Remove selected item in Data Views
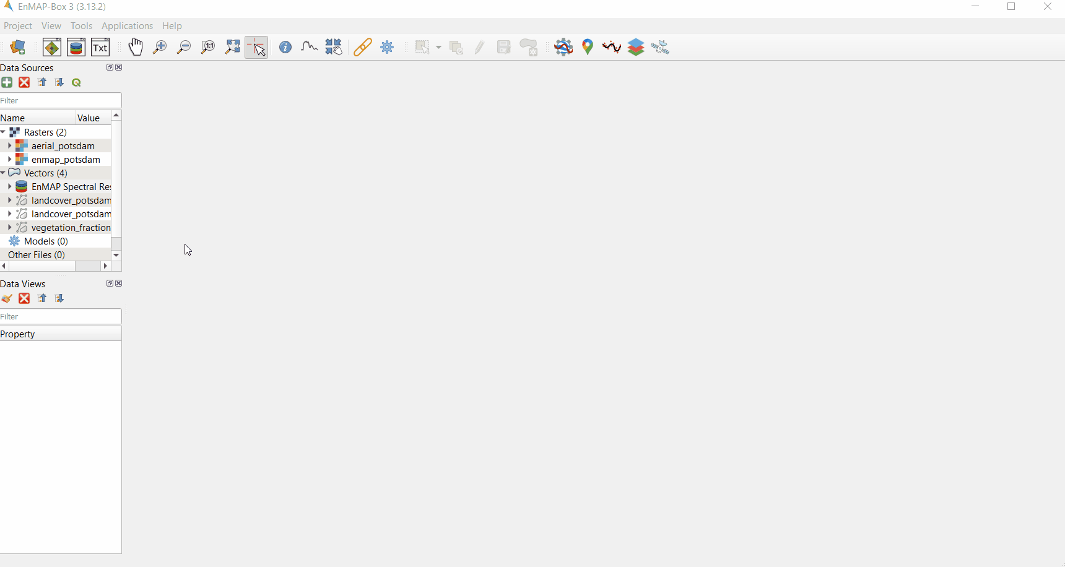Screen dimensions: 1065x567 [24, 298]
